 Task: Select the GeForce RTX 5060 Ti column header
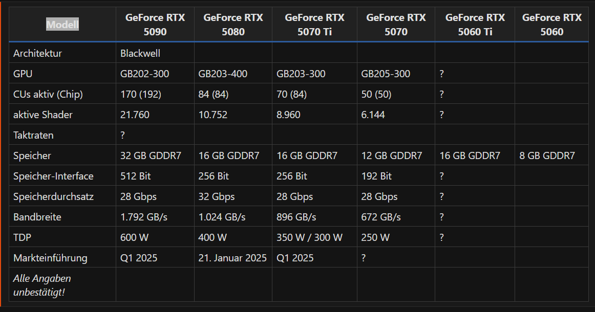[x=475, y=25]
